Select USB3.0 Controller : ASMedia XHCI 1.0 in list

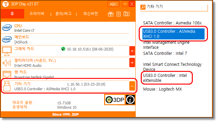[173, 34]
